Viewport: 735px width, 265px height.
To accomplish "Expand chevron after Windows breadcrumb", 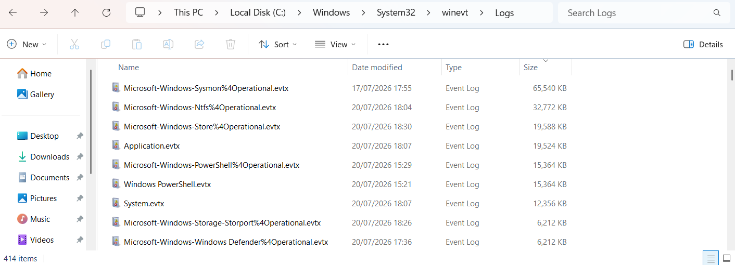I will 363,13.
